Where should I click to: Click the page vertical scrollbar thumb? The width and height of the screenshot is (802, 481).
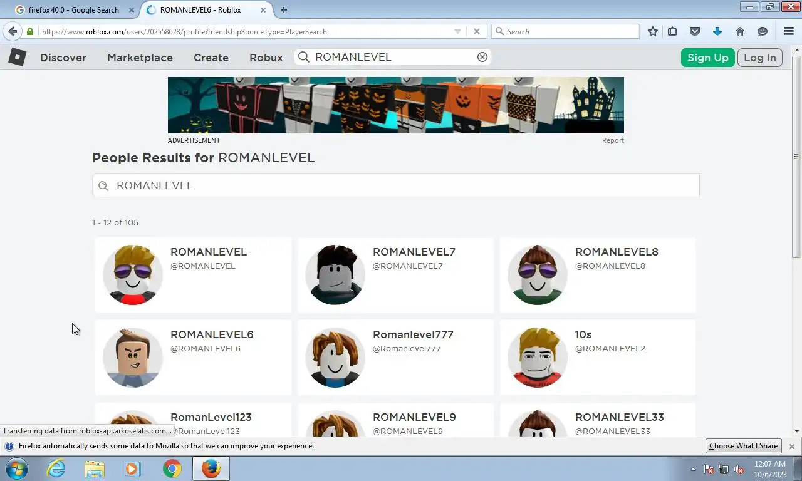(x=796, y=157)
